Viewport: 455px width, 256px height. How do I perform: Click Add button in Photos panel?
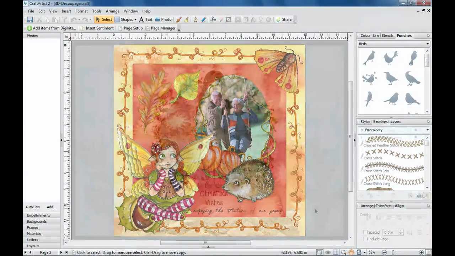[x=52, y=207]
